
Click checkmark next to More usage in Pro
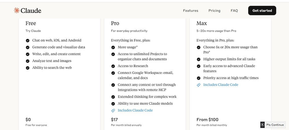click(113, 47)
